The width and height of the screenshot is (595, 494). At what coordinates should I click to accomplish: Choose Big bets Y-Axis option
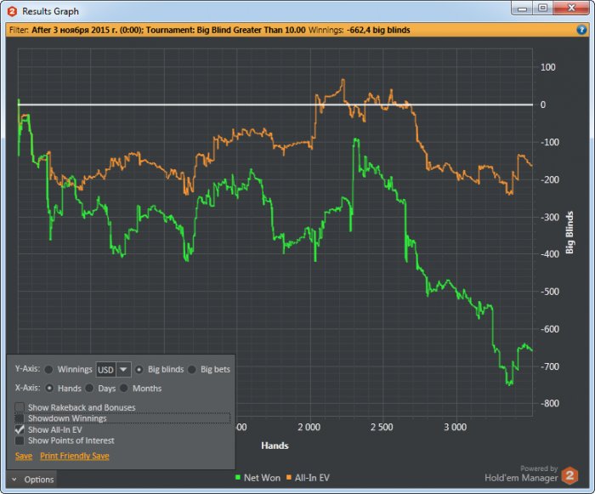click(191, 370)
